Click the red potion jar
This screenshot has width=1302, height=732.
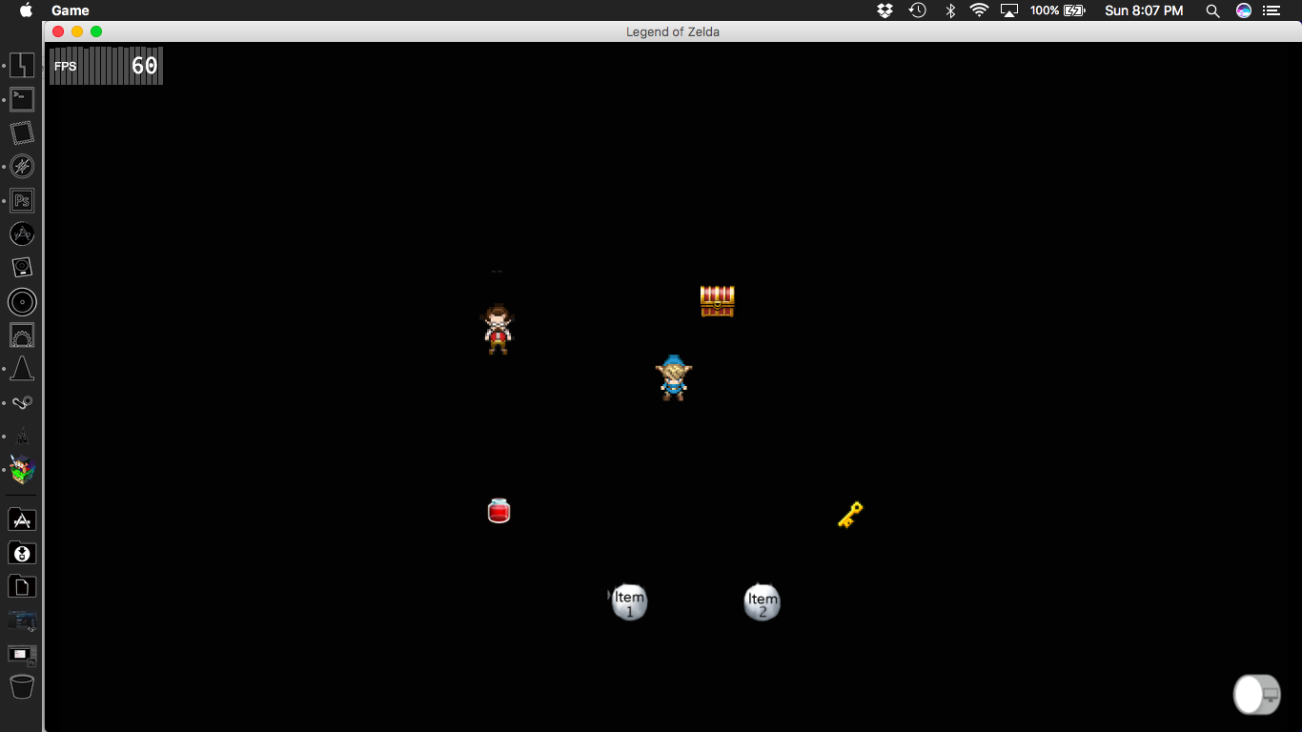tap(498, 511)
